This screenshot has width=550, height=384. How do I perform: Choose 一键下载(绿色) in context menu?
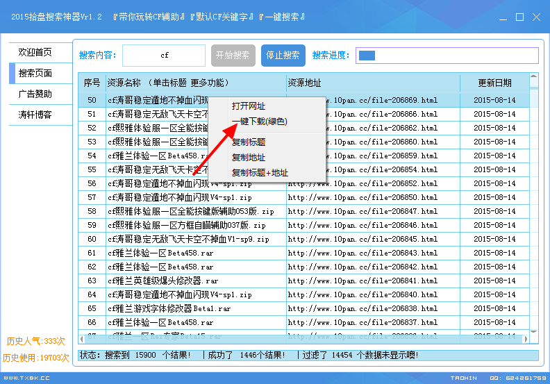click(260, 122)
